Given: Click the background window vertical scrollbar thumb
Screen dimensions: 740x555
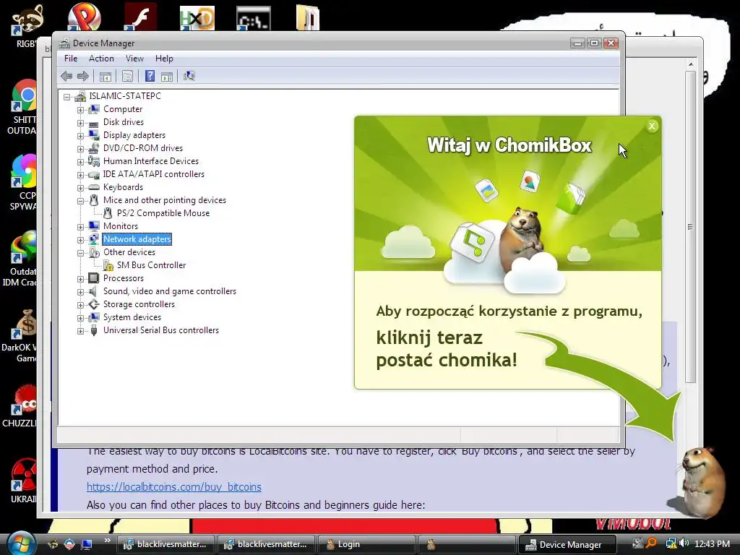Looking at the screenshot, I should pos(690,227).
